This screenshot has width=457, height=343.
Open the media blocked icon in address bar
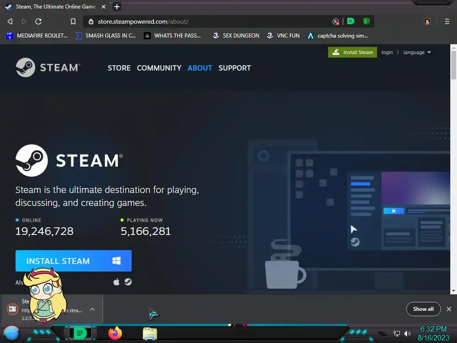click(336, 21)
